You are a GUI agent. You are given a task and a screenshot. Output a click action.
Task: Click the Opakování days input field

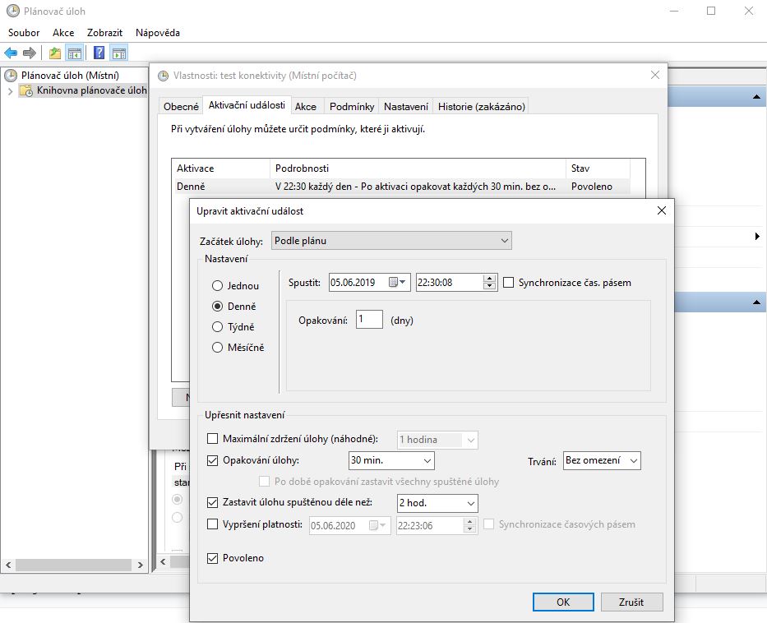pyautogui.click(x=369, y=320)
